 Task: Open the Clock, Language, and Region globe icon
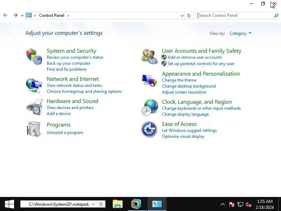coord(150,107)
